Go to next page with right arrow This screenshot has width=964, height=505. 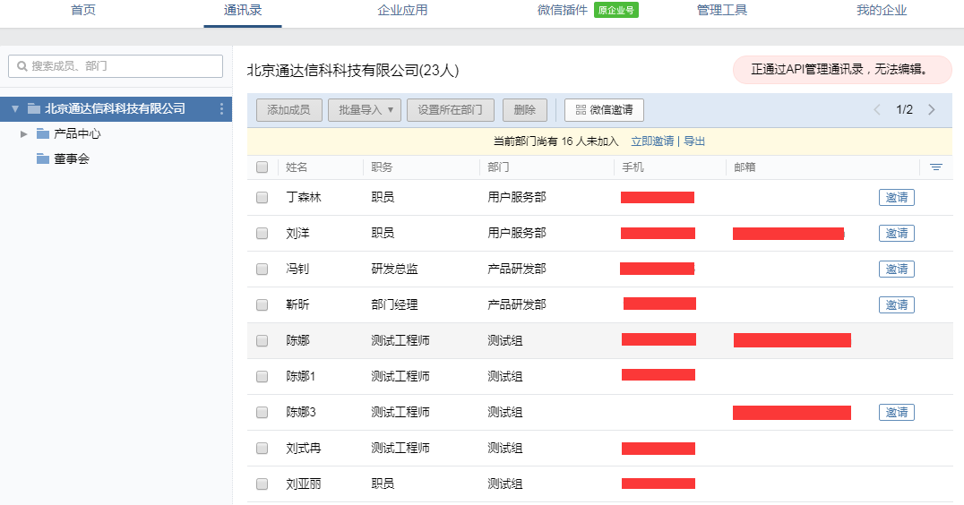(x=932, y=110)
